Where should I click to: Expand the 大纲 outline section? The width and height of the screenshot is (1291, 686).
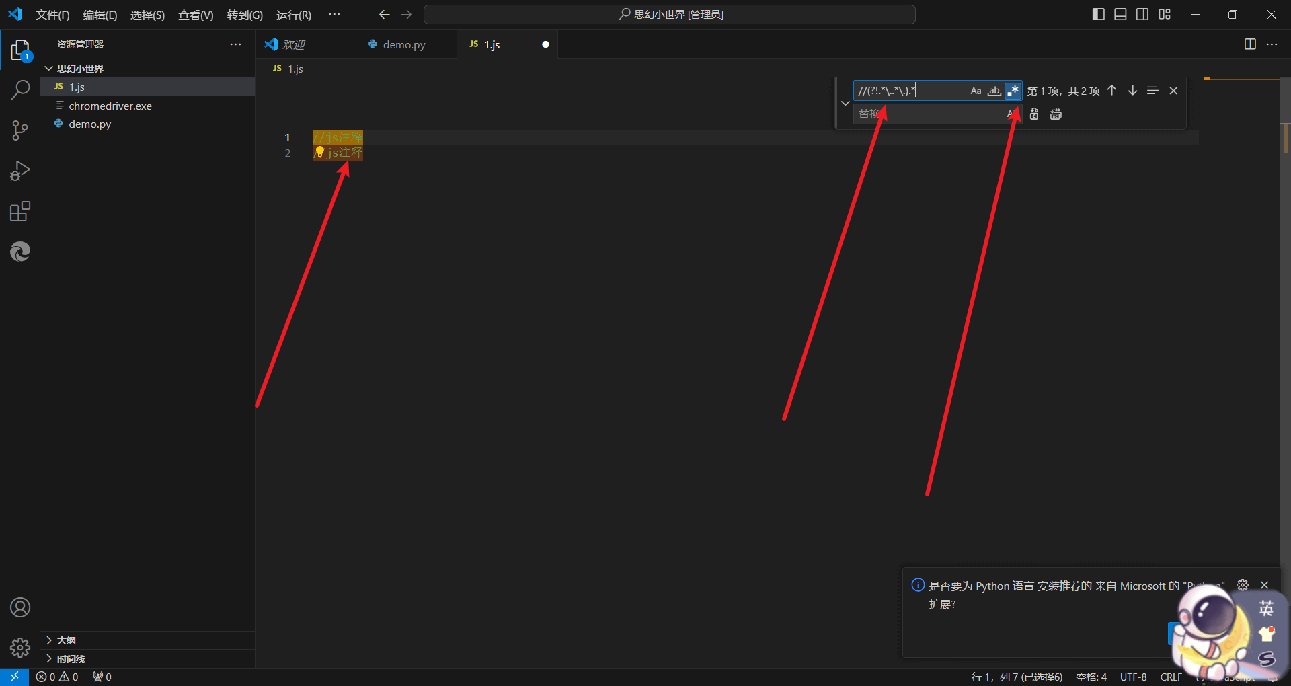[66, 640]
